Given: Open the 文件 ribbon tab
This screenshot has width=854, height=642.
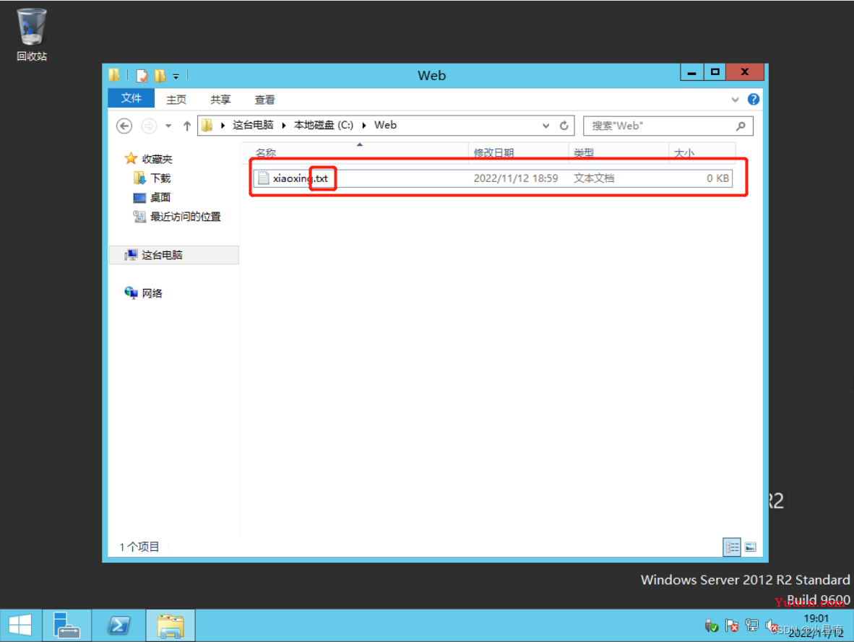Looking at the screenshot, I should 131,98.
